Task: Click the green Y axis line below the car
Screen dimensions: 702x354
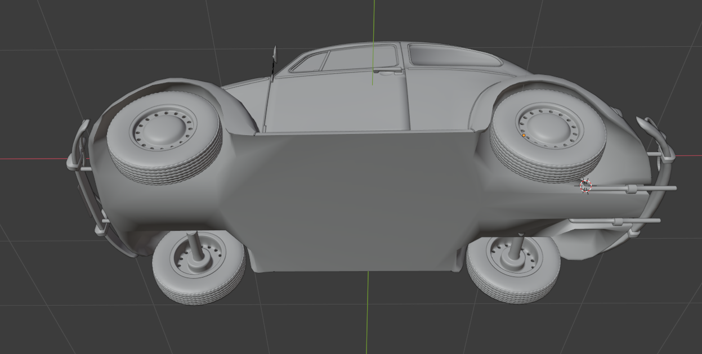Action: tap(368, 312)
